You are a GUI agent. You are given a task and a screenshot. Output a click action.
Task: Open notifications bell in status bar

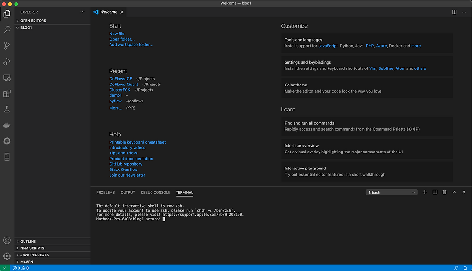point(465,268)
